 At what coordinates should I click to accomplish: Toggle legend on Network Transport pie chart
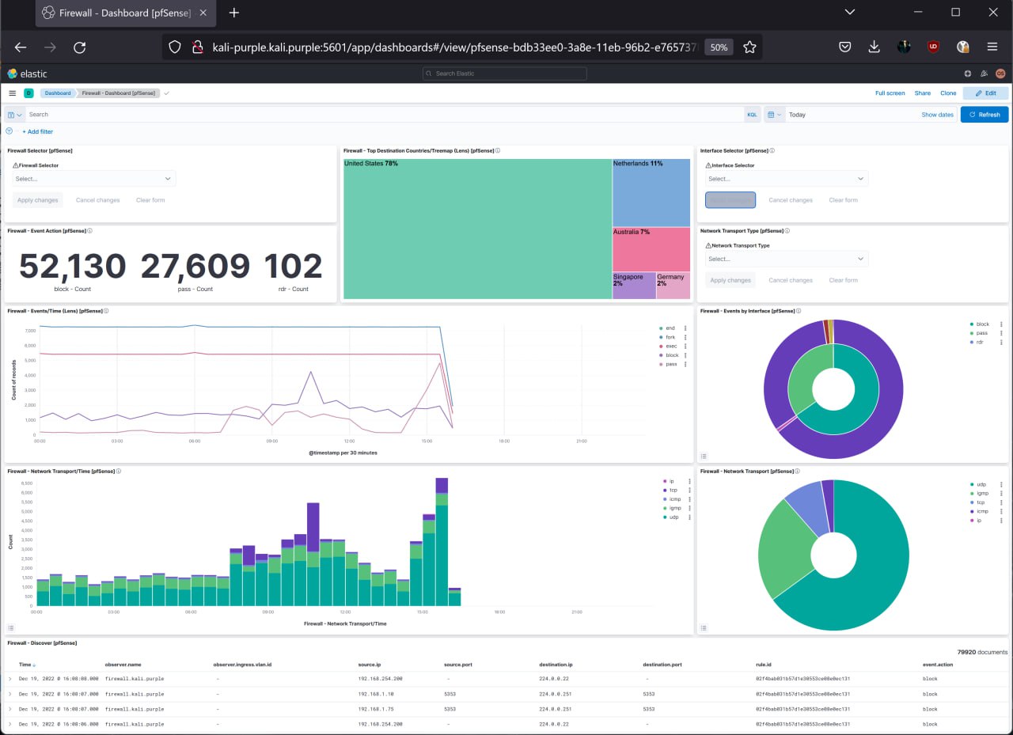[704, 629]
